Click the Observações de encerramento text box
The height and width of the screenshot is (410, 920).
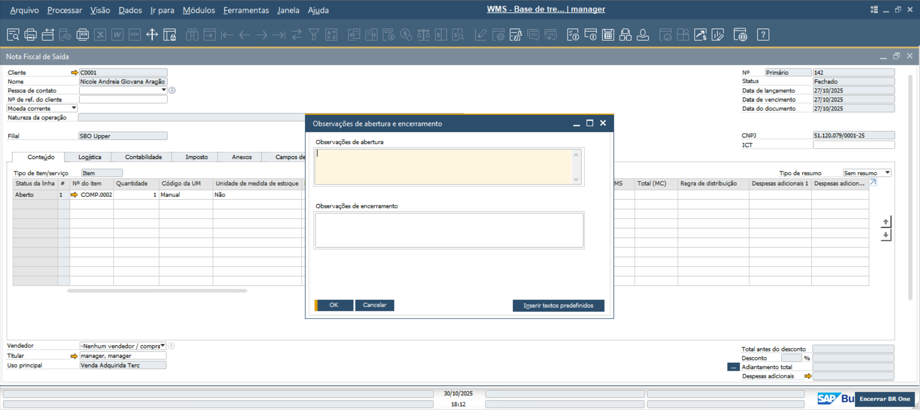[449, 230]
